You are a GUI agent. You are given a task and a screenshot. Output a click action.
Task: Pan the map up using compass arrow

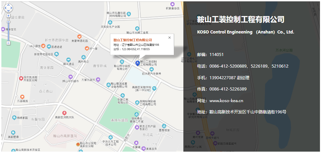8,4
